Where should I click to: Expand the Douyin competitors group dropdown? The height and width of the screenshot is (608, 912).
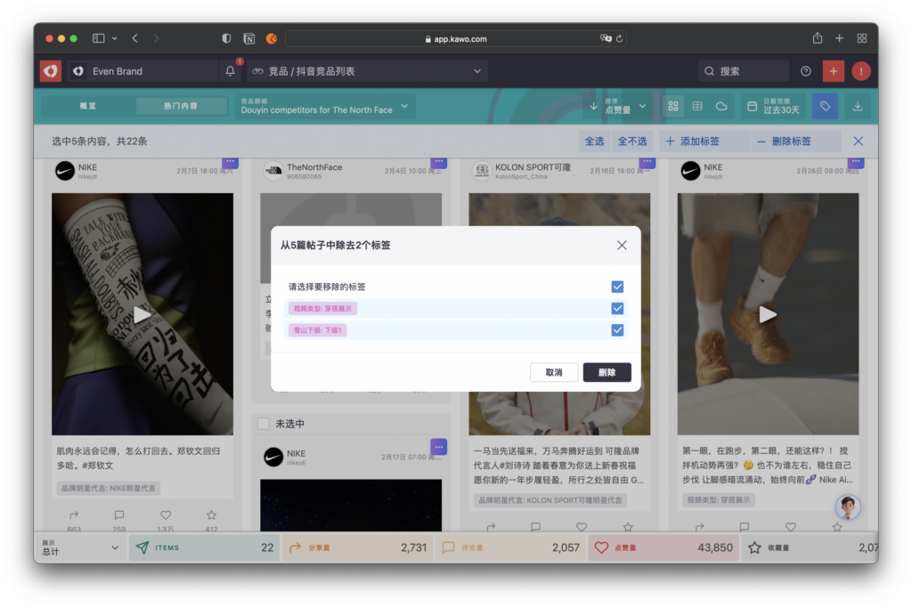[325, 107]
